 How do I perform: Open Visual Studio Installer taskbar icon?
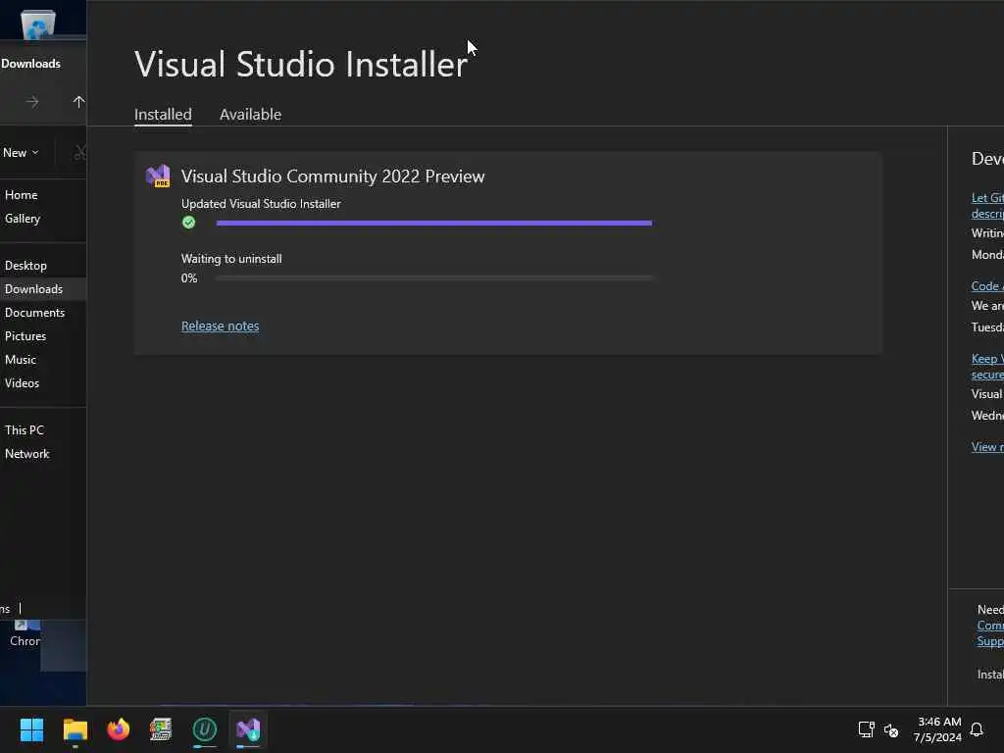248,729
